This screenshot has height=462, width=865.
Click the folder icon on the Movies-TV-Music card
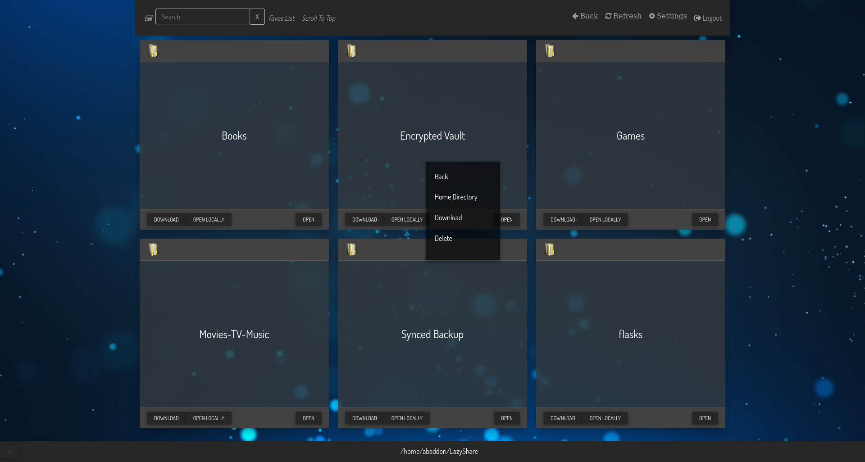point(153,249)
